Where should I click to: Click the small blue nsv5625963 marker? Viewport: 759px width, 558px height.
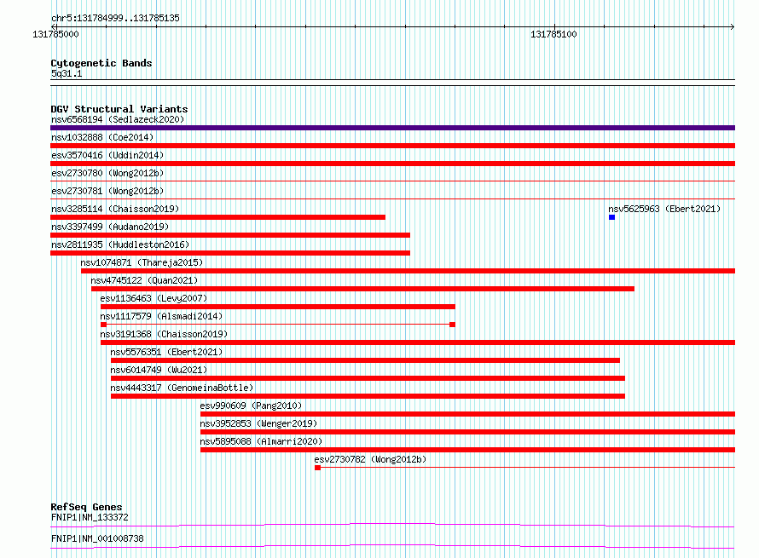point(611,217)
